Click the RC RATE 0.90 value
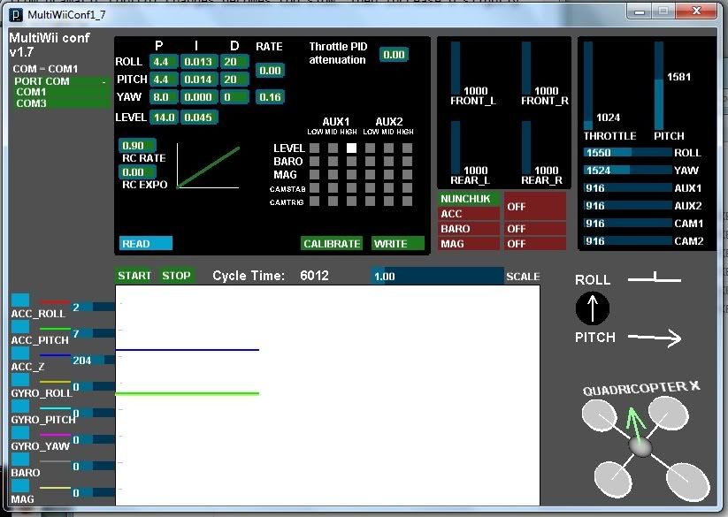Viewport: 728px width, 517px height. click(137, 146)
